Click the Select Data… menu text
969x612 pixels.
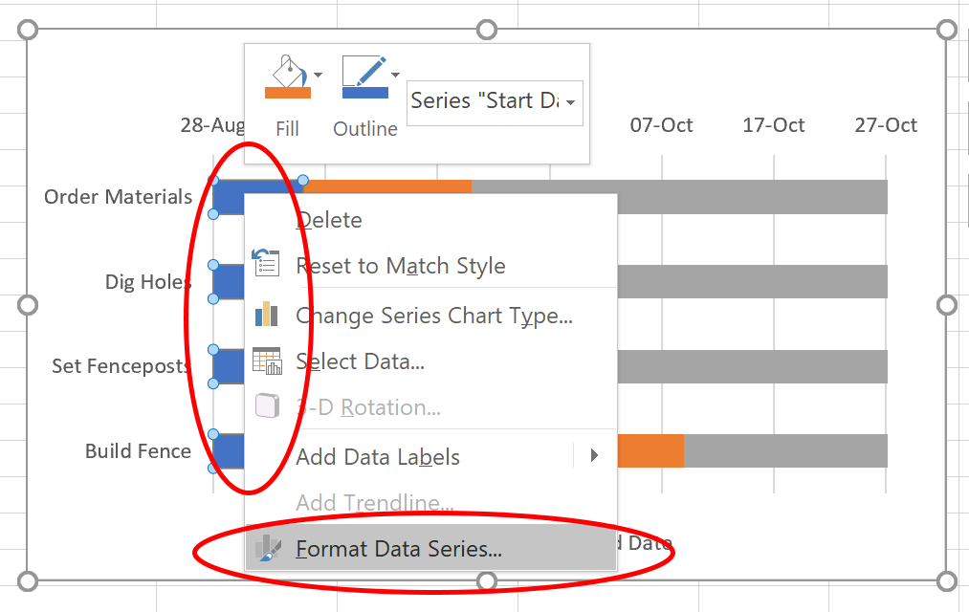tap(360, 361)
